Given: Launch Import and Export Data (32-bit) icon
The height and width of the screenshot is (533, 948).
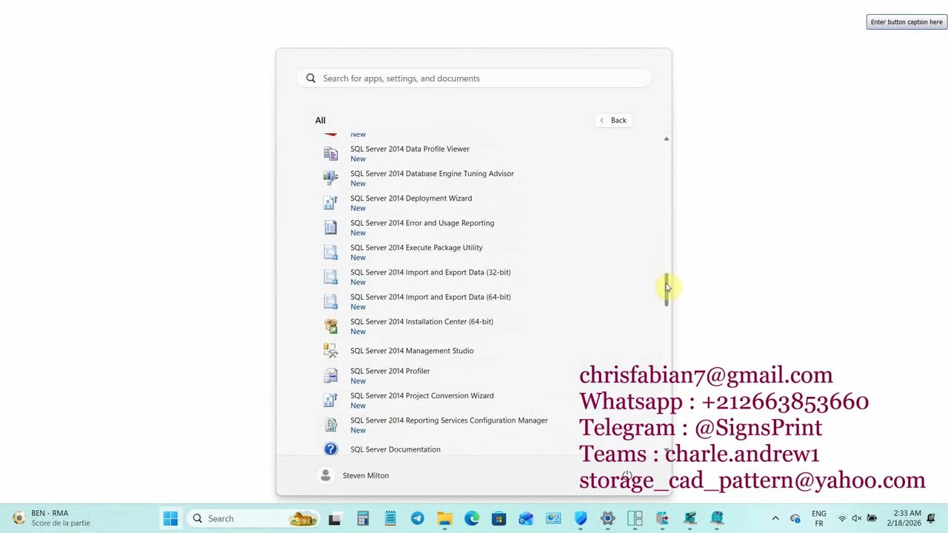Looking at the screenshot, I should [x=330, y=277].
